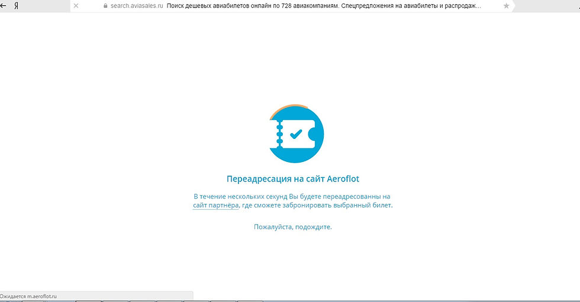
Task: Click the 'Ожидается m.aeroflot.ru' status bar
Action: [96, 296]
